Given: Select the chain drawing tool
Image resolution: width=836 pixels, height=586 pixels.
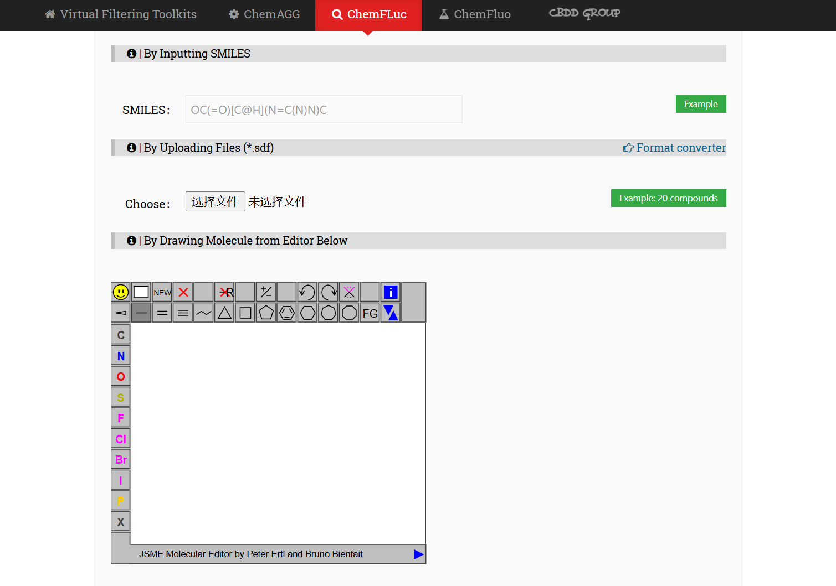Looking at the screenshot, I should coord(204,313).
